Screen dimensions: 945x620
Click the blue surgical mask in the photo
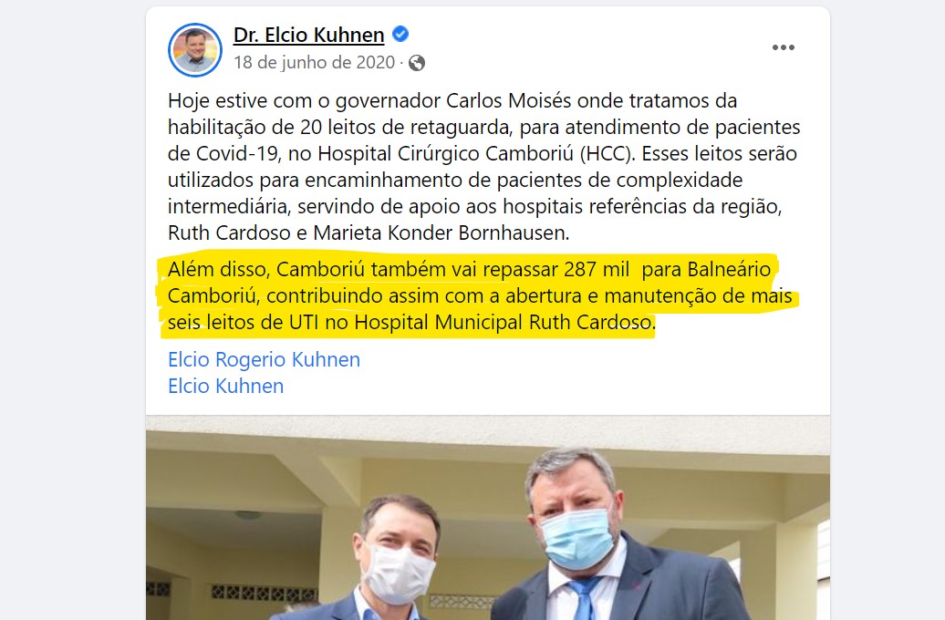(x=577, y=539)
